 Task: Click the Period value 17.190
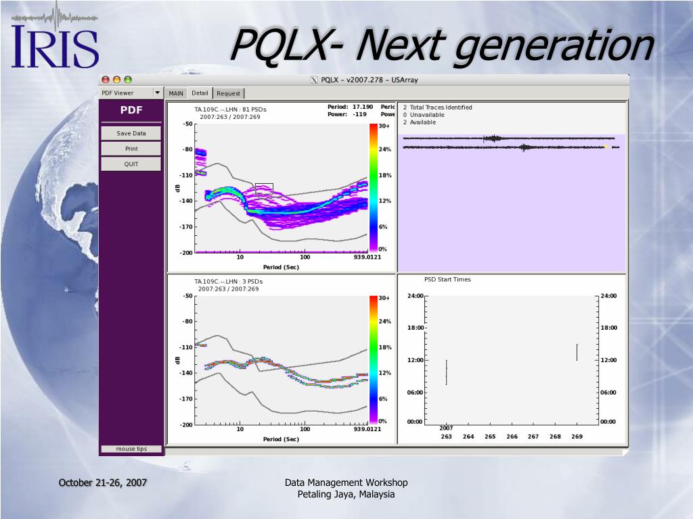[x=363, y=107]
